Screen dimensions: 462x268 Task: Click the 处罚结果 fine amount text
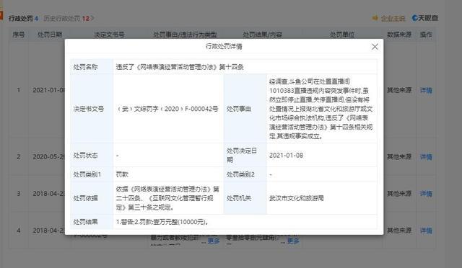point(162,222)
